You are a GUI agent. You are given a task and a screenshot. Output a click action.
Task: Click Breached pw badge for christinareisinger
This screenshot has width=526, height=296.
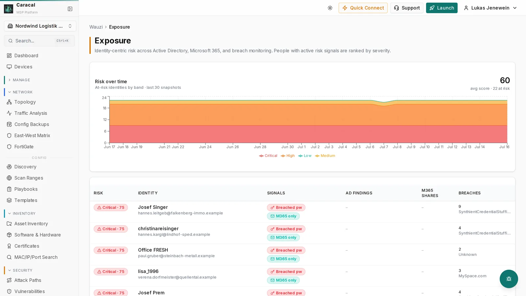286,229
